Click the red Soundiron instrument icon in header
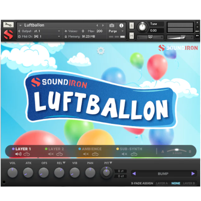 click(8, 35)
